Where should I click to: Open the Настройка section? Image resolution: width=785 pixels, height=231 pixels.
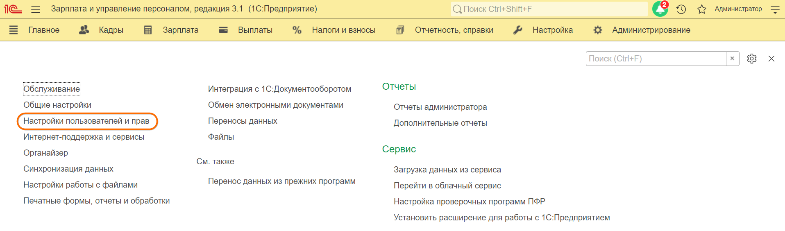[x=553, y=30]
